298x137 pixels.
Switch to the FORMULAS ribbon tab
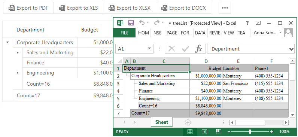185,33
